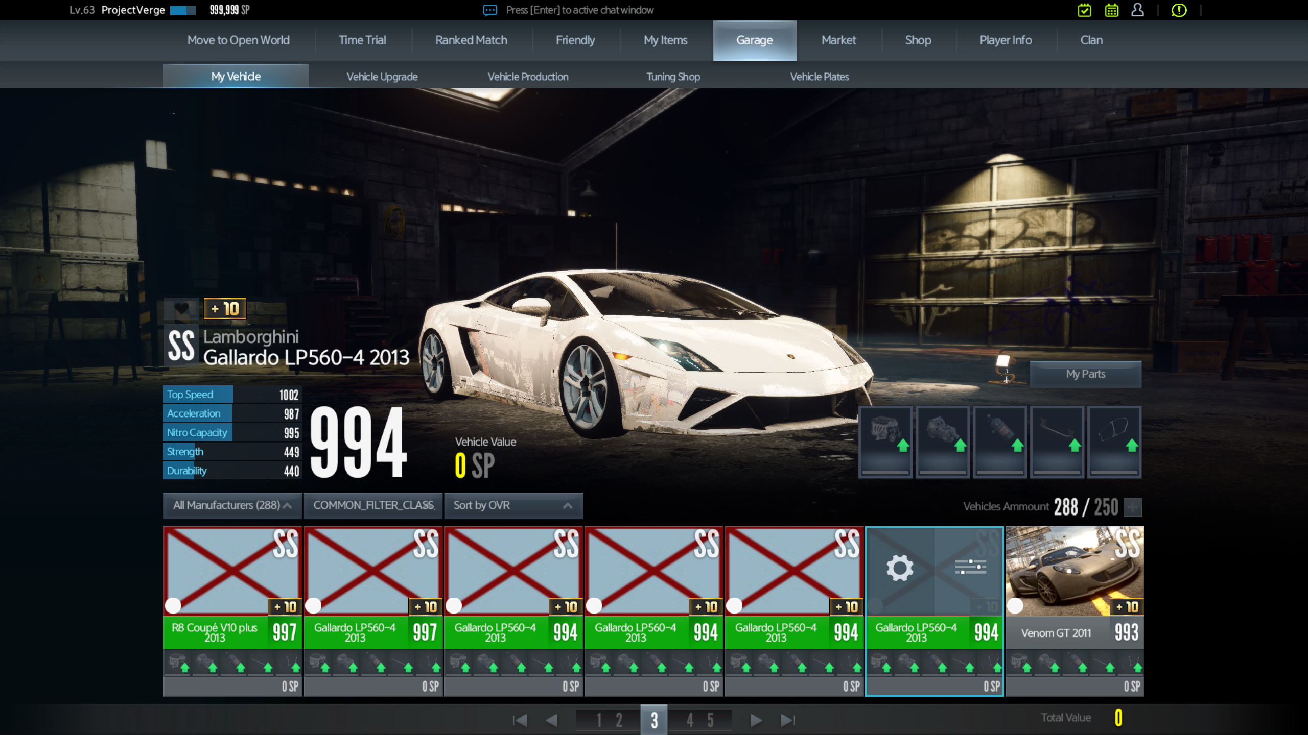Select the frame part slot

click(1058, 442)
